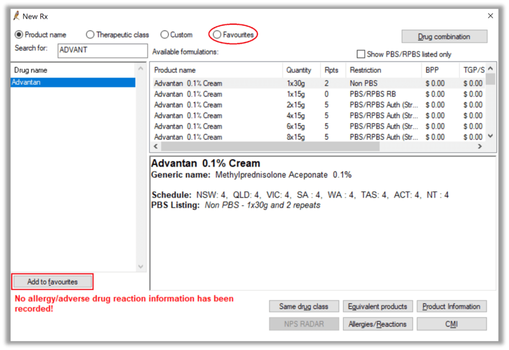Click formulations horizontal scroll left arrow

pos(156,147)
